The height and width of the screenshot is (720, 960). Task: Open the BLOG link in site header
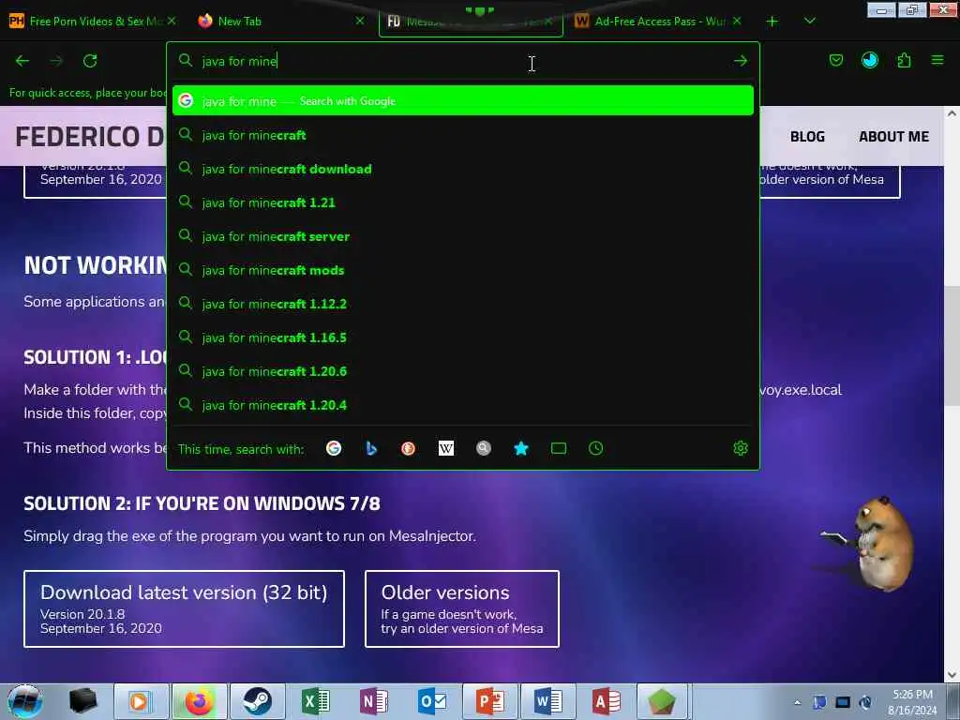[x=807, y=137]
